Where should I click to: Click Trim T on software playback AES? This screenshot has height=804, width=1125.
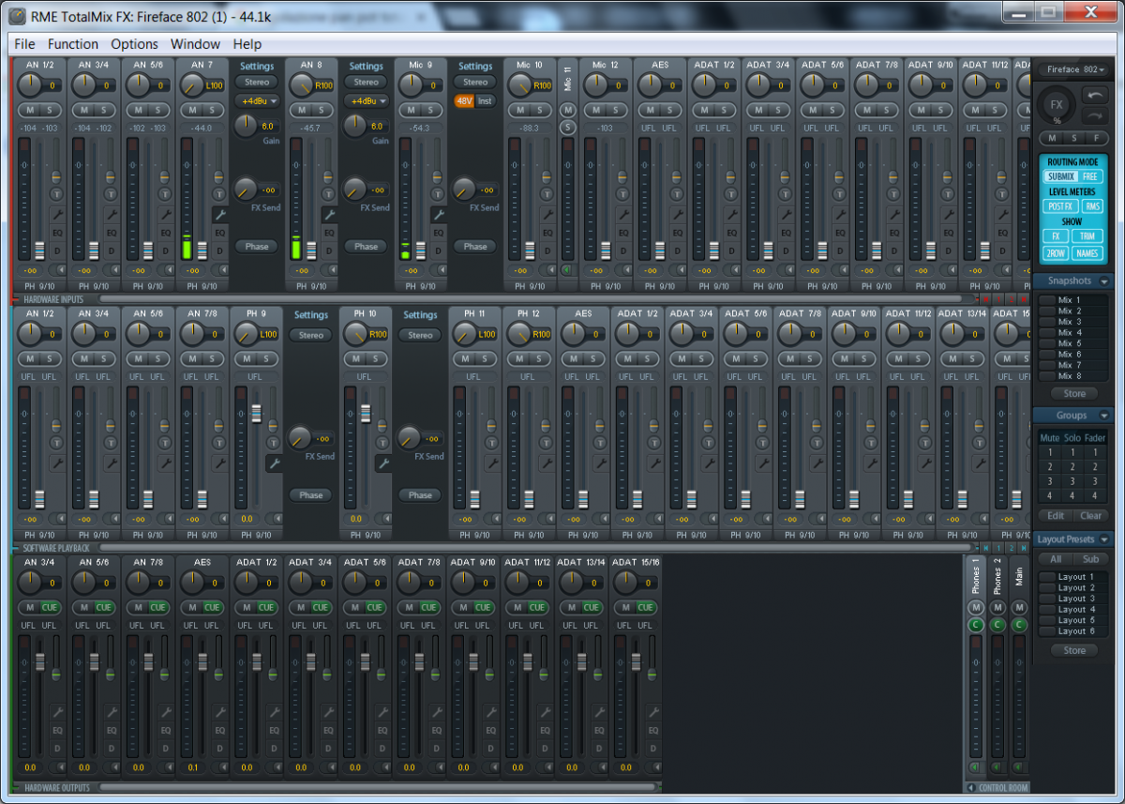click(600, 443)
